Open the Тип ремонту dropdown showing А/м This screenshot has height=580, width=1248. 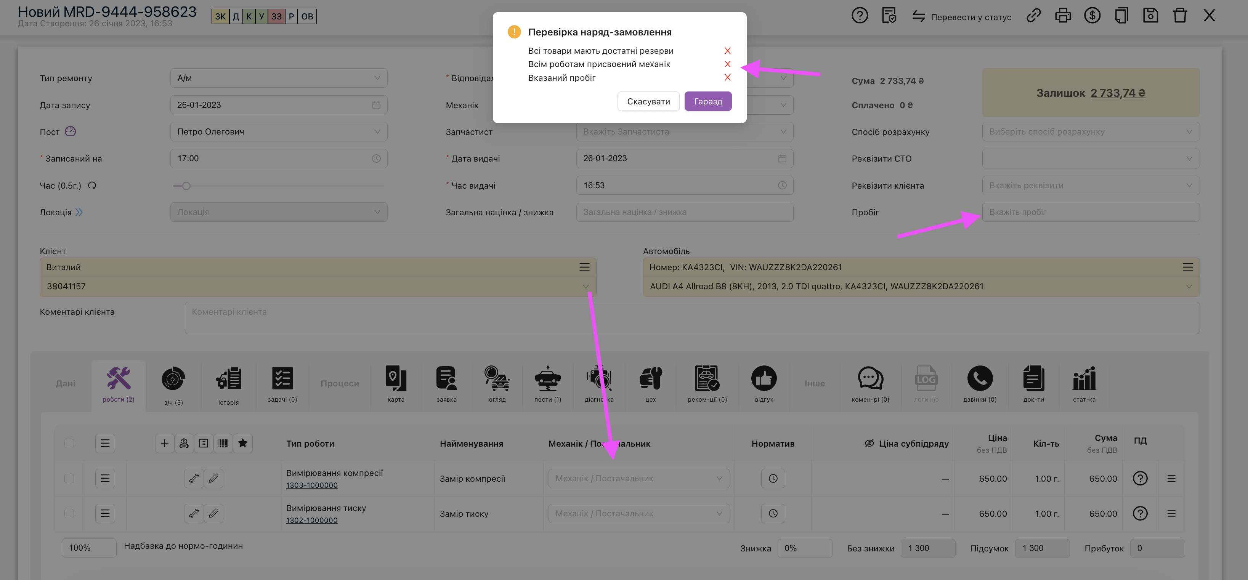coord(279,77)
